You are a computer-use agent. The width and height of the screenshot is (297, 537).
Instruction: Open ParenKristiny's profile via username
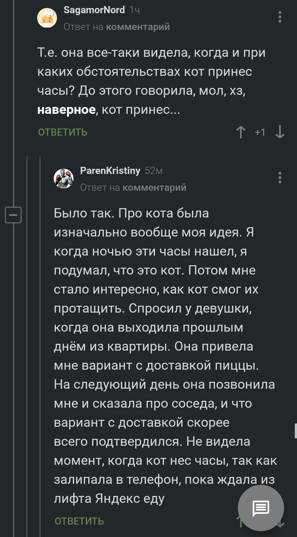110,170
